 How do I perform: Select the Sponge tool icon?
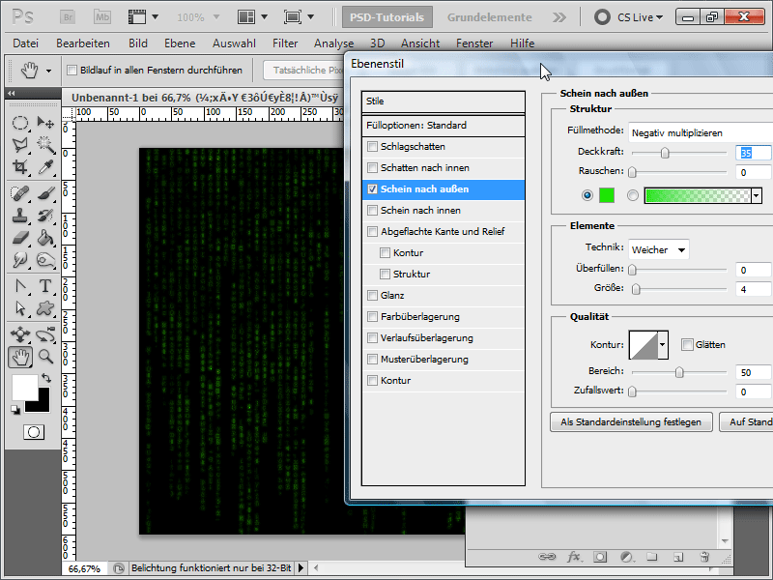[45, 259]
